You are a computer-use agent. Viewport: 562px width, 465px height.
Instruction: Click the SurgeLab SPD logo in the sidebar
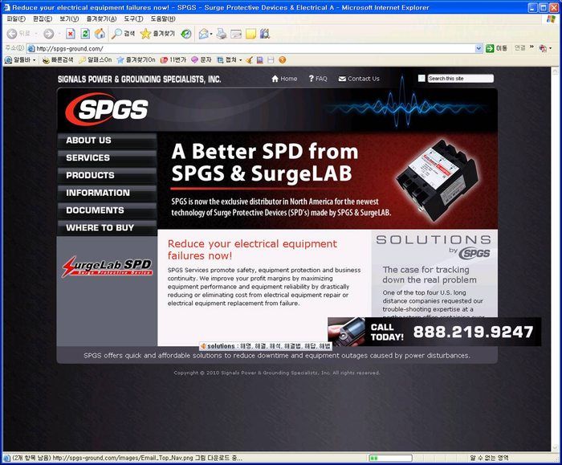click(107, 267)
